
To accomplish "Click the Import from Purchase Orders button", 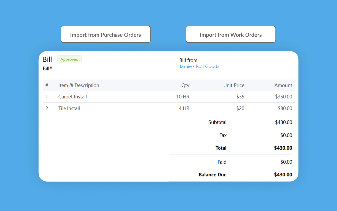I will [x=105, y=35].
